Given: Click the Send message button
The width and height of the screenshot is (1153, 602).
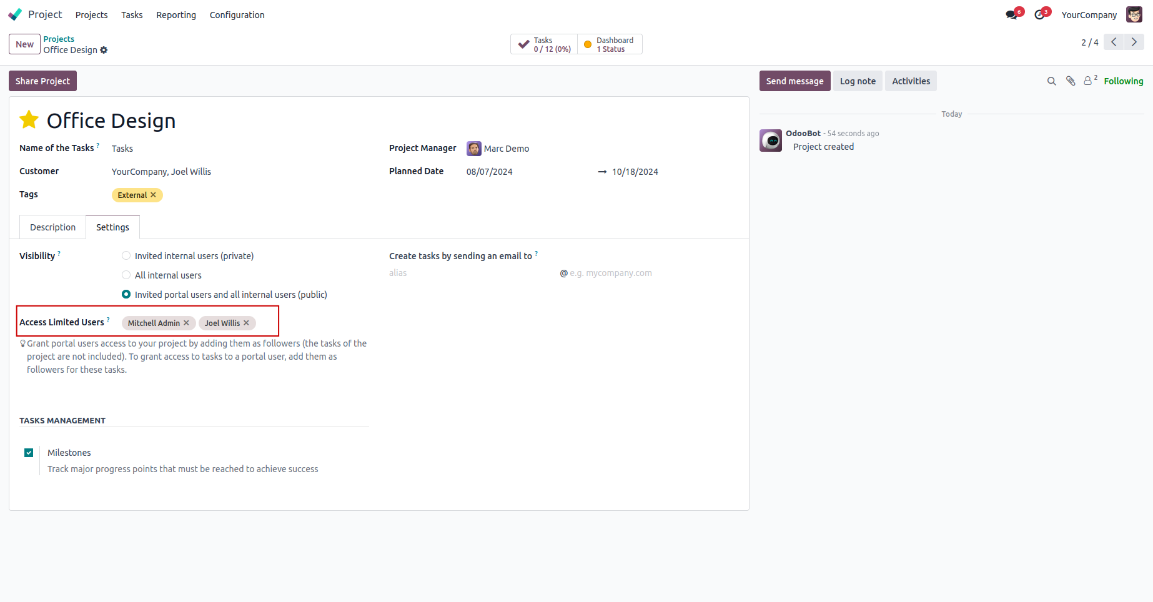Looking at the screenshot, I should click(794, 81).
